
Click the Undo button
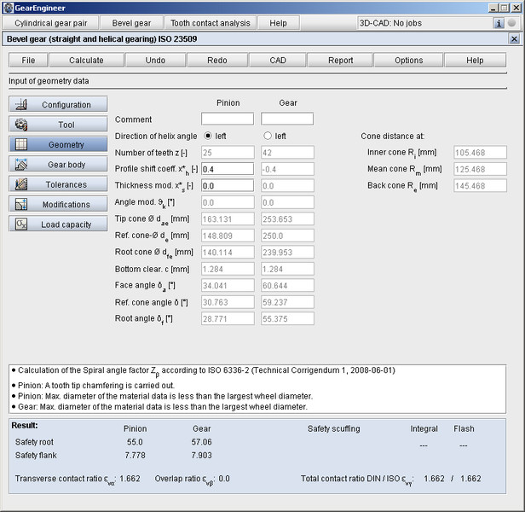pos(155,61)
